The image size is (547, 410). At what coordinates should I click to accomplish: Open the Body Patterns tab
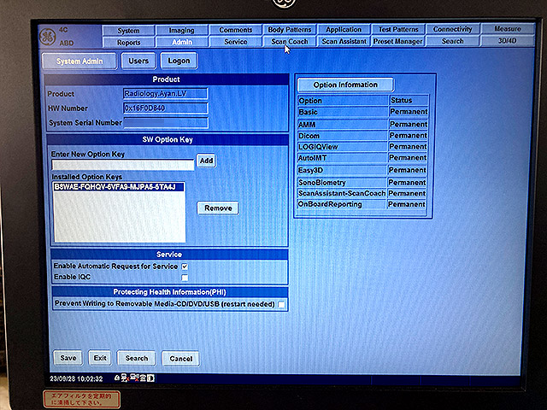point(290,30)
